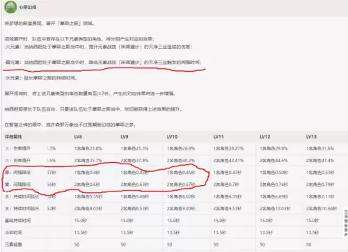The height and width of the screenshot is (252, 348).
Task: Select the LV13 column header
Action: click(311, 136)
